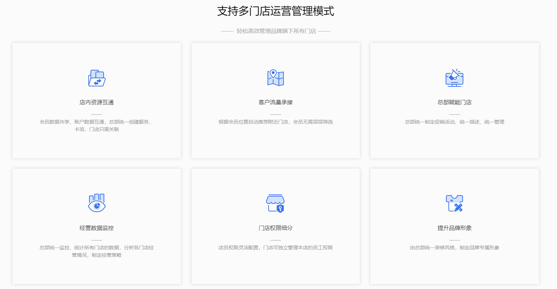Open the 经营数据监控 heading
Viewport: 557px width, 289px height.
96,228
